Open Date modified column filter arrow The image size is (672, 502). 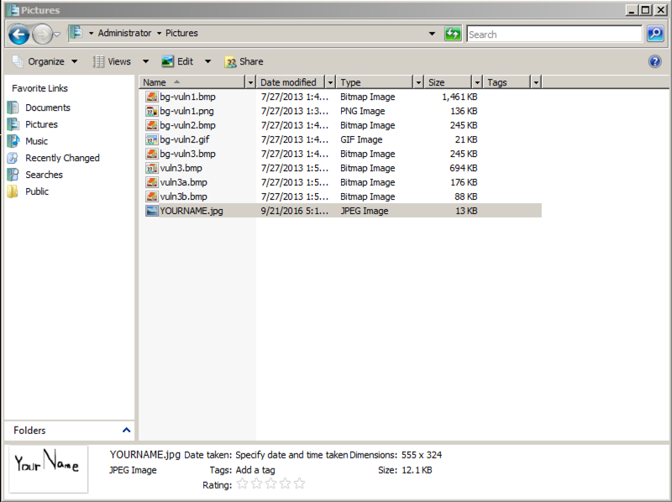(330, 81)
